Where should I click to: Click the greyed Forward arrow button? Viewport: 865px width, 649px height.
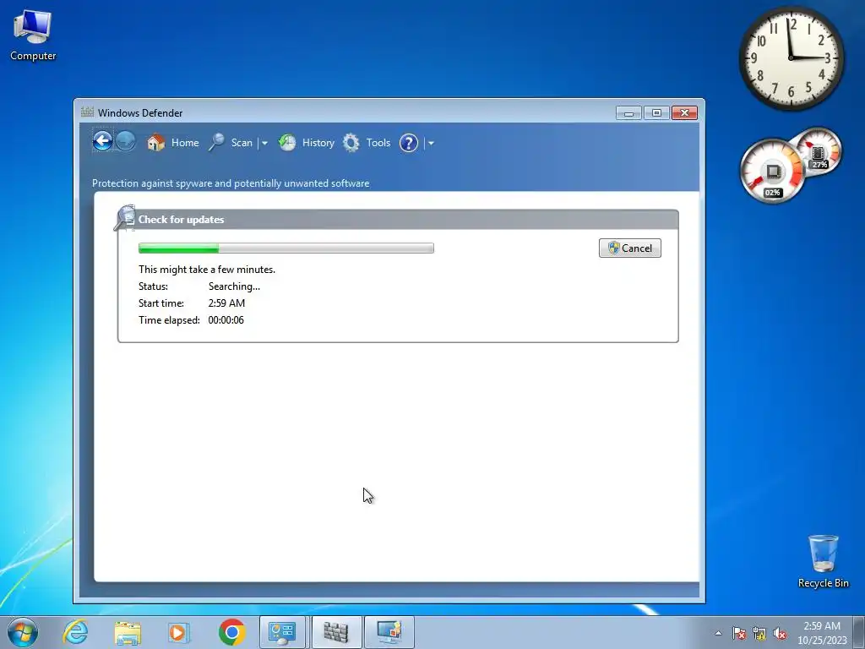(126, 141)
